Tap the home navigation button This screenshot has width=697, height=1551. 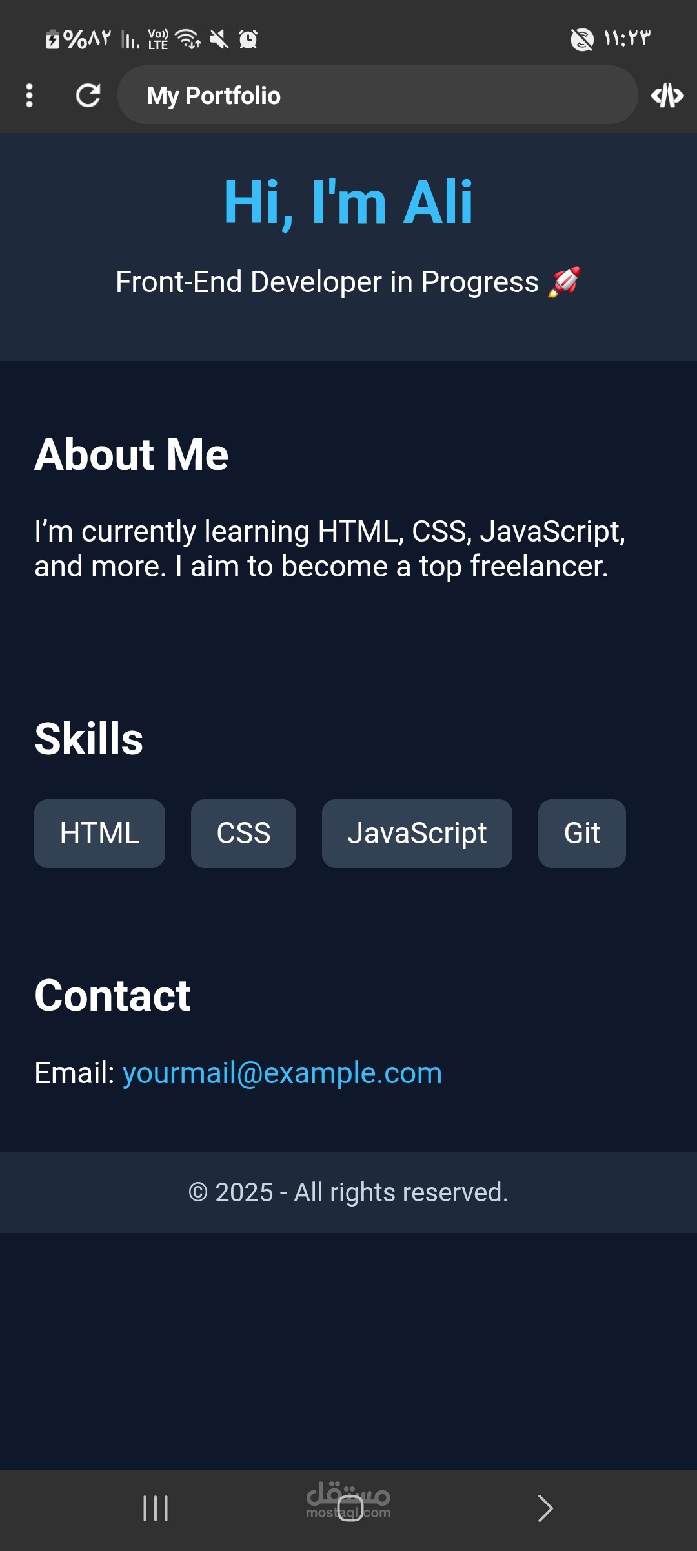click(350, 1508)
